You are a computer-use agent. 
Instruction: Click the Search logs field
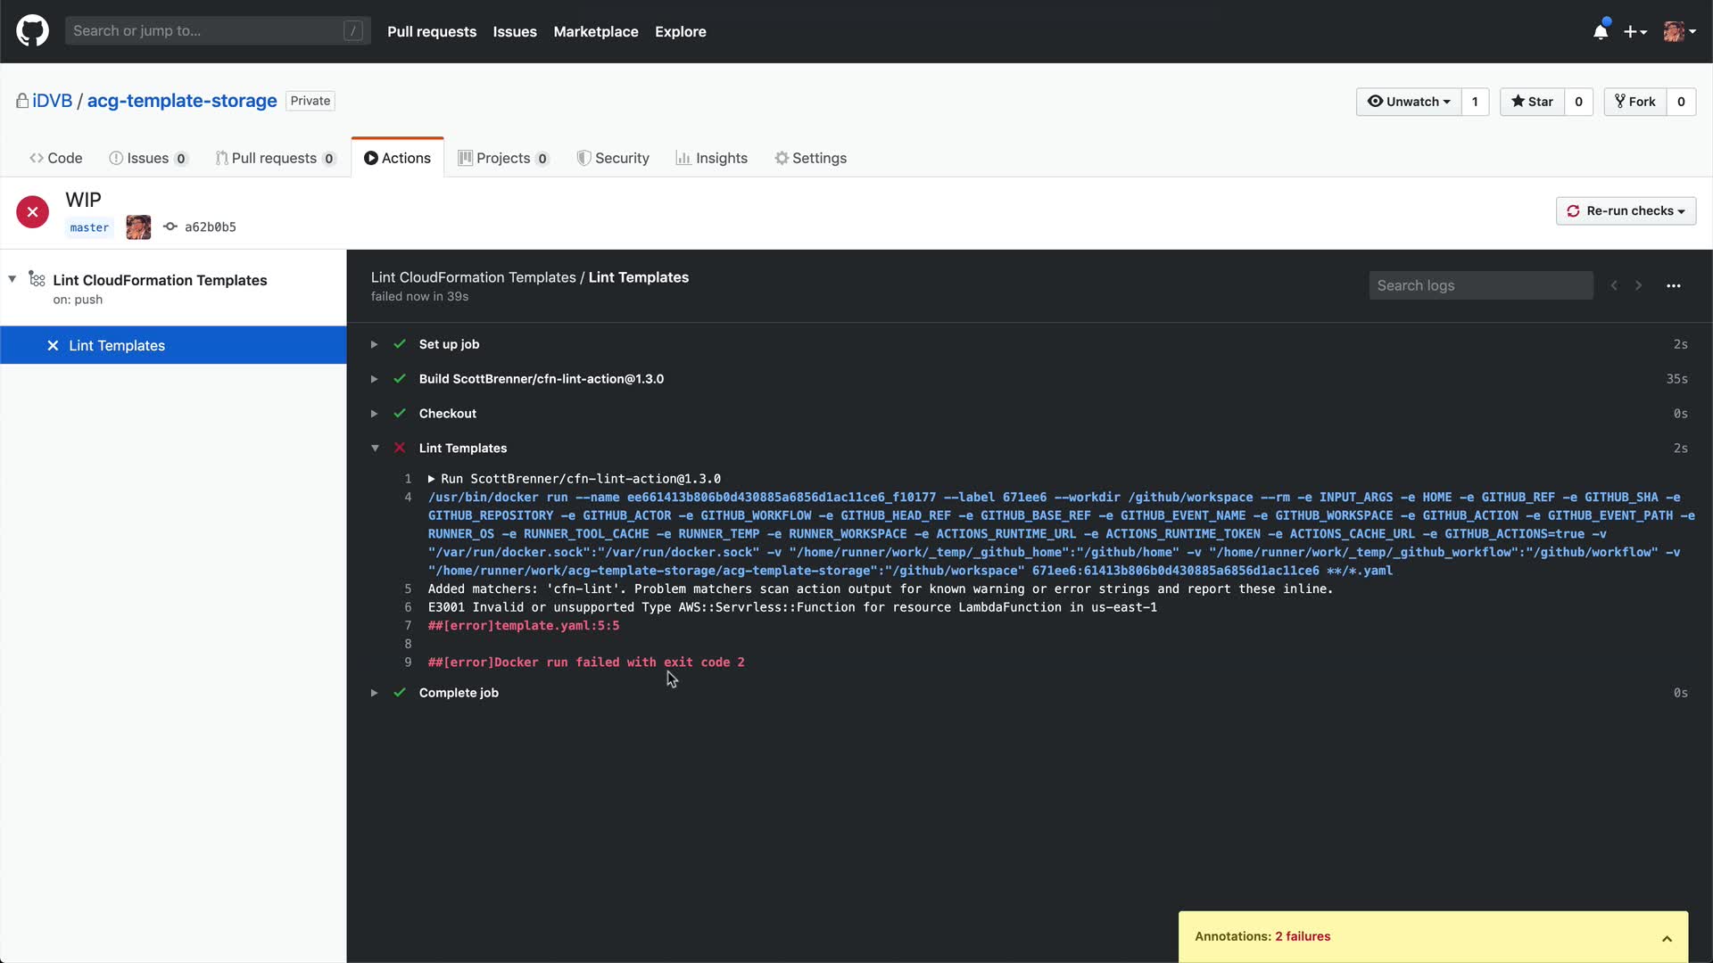pos(1480,286)
